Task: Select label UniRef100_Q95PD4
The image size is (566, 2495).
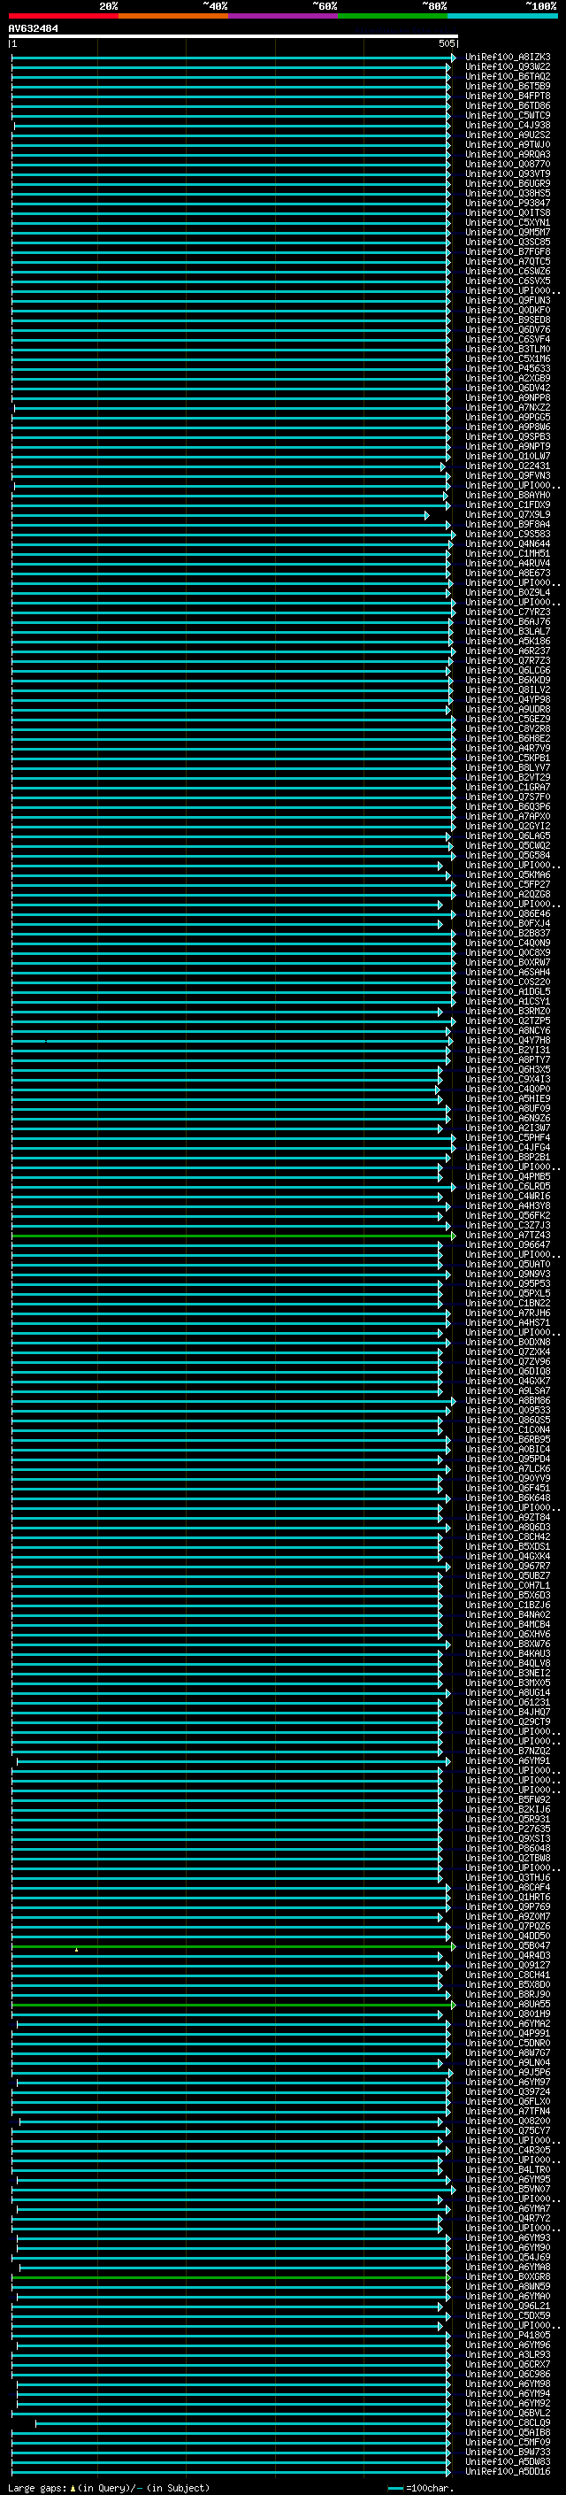Action: point(508,1459)
